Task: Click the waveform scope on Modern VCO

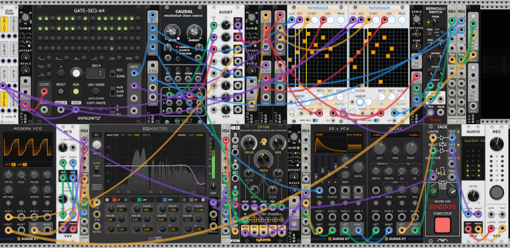Action: pyautogui.click(x=28, y=148)
